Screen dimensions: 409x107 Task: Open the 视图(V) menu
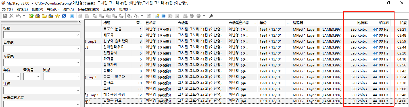tap(37, 9)
